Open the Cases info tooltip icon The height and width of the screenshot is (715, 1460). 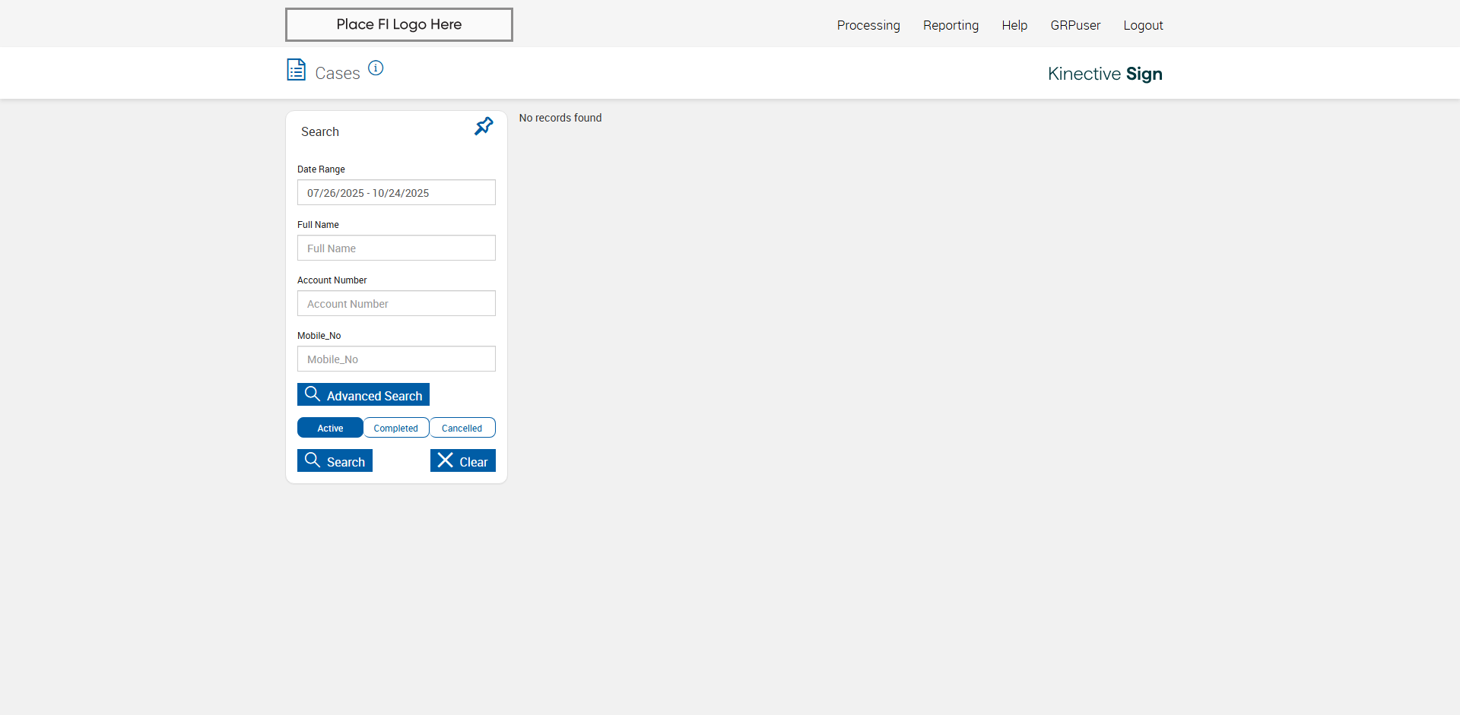pos(376,68)
